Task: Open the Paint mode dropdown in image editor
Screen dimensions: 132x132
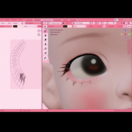Action: [3, 23]
